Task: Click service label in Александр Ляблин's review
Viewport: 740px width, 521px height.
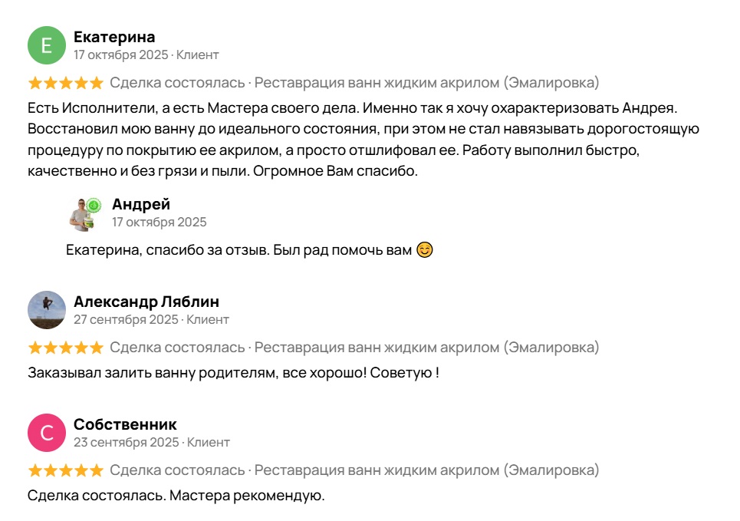Action: [x=426, y=348]
